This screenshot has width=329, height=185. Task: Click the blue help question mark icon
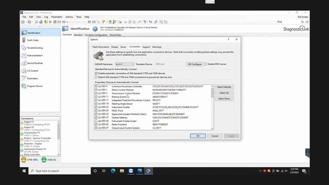coord(95,29)
